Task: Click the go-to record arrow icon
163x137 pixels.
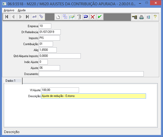Action: pyautogui.click(x=34, y=17)
